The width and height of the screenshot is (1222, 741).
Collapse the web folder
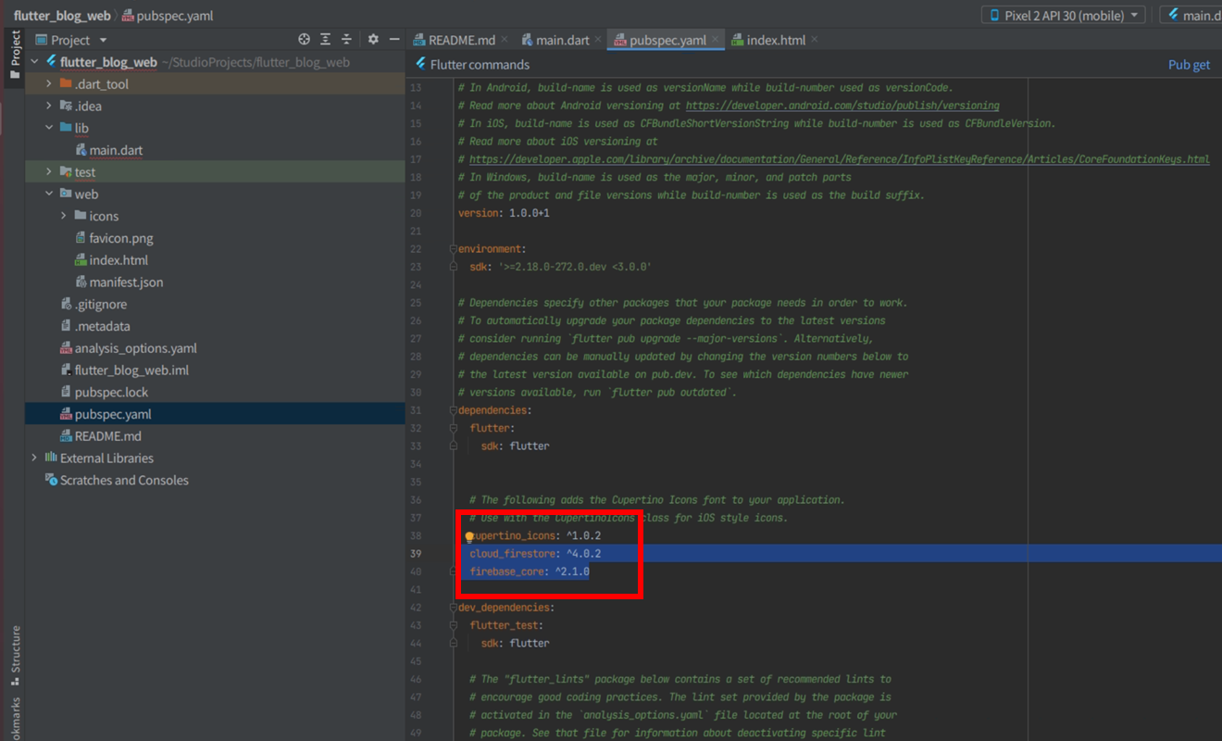click(x=50, y=194)
